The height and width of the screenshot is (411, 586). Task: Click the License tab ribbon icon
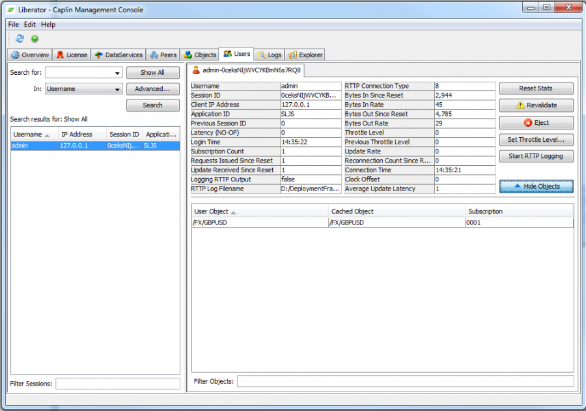point(60,55)
